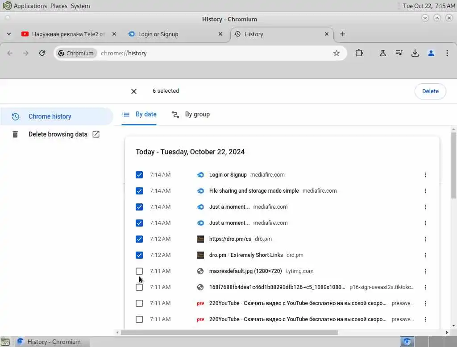Open the System menu

point(80,6)
